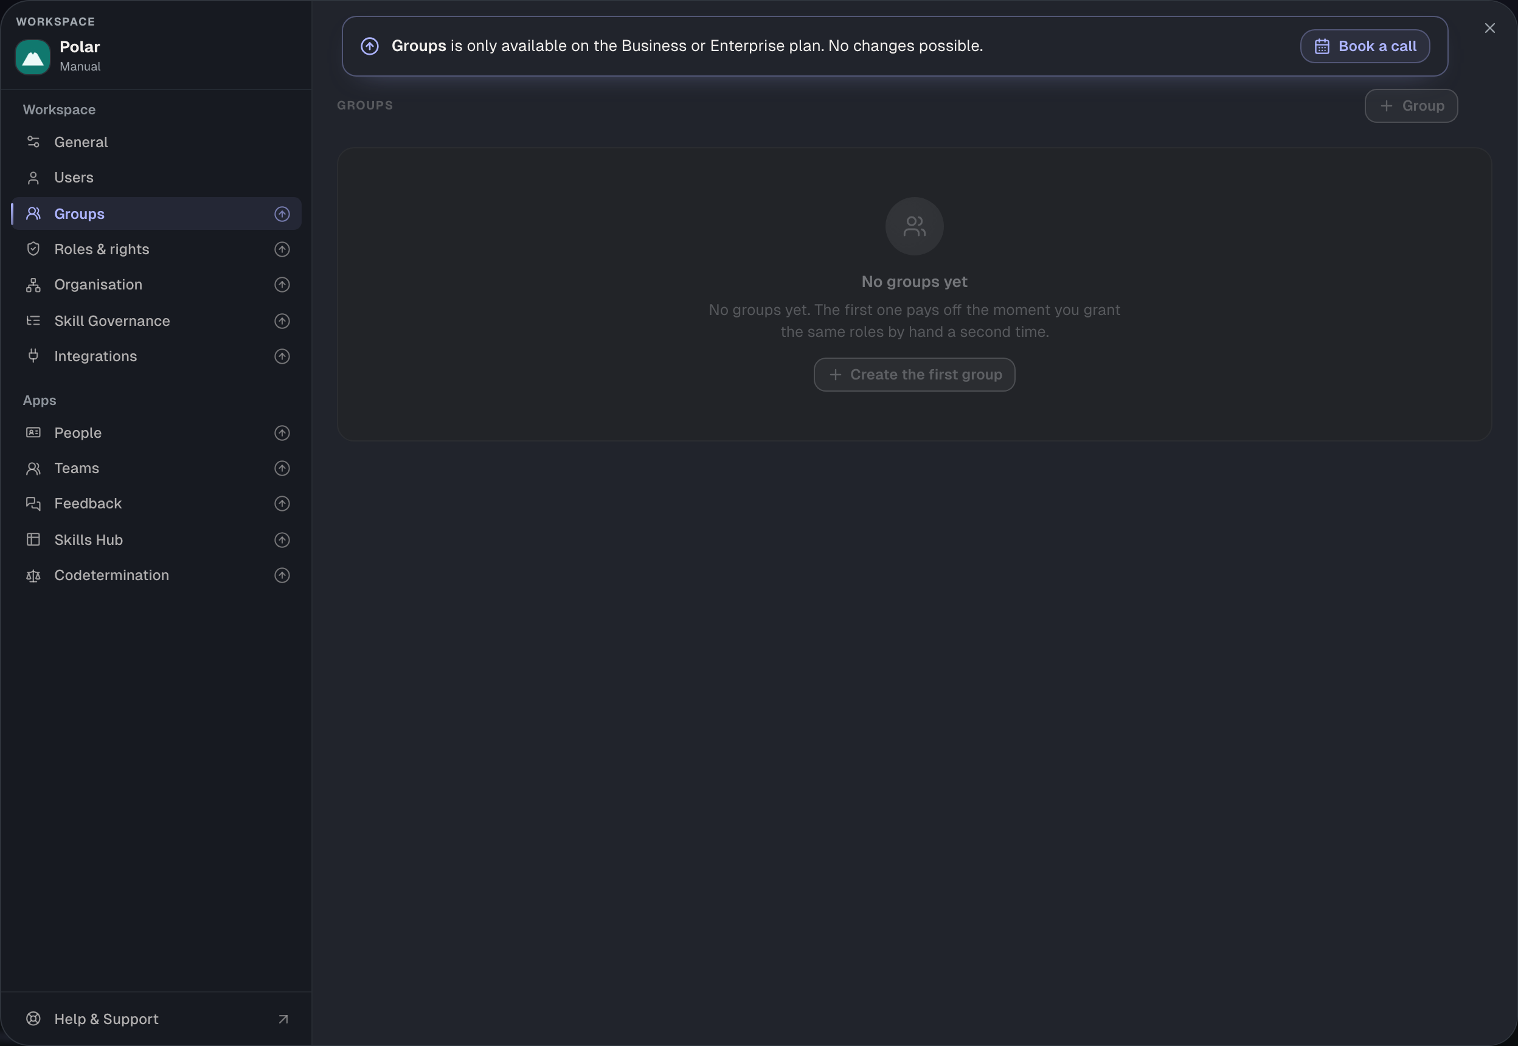Book a call to upgrade plan
1518x1046 pixels.
point(1365,46)
